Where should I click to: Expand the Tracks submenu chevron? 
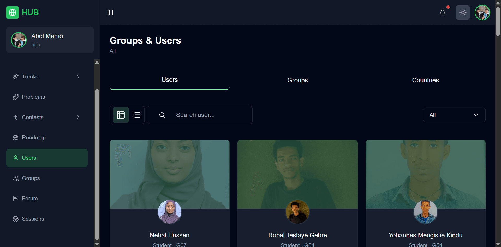click(78, 77)
